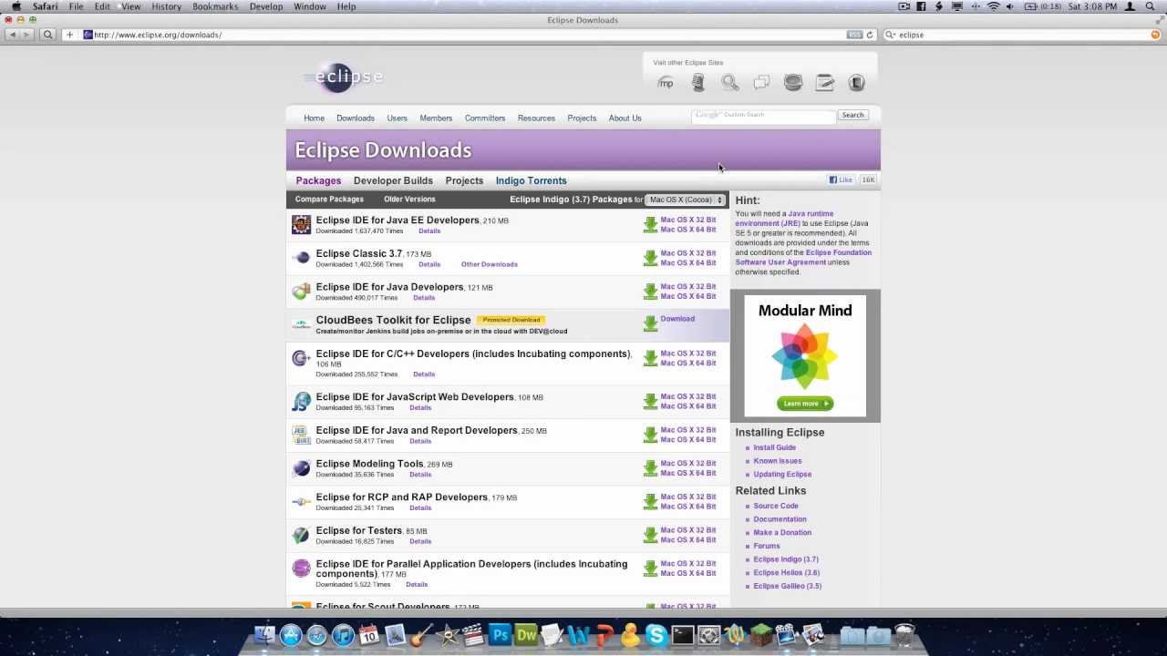Image resolution: width=1167 pixels, height=656 pixels.
Task: Open the Develop menu in menu bar
Action: coord(266,6)
